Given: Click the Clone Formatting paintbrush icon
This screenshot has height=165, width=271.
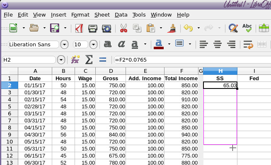Looking at the screenshot, I should 172,28.
